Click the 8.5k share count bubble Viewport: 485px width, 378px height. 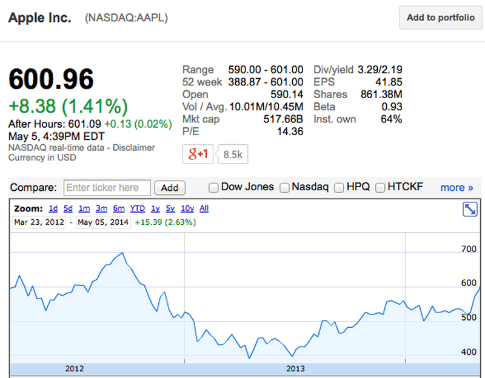point(232,154)
